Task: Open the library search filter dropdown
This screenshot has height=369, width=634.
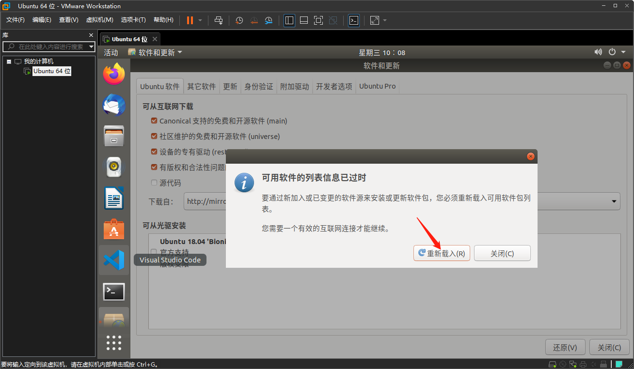Action: click(x=91, y=46)
